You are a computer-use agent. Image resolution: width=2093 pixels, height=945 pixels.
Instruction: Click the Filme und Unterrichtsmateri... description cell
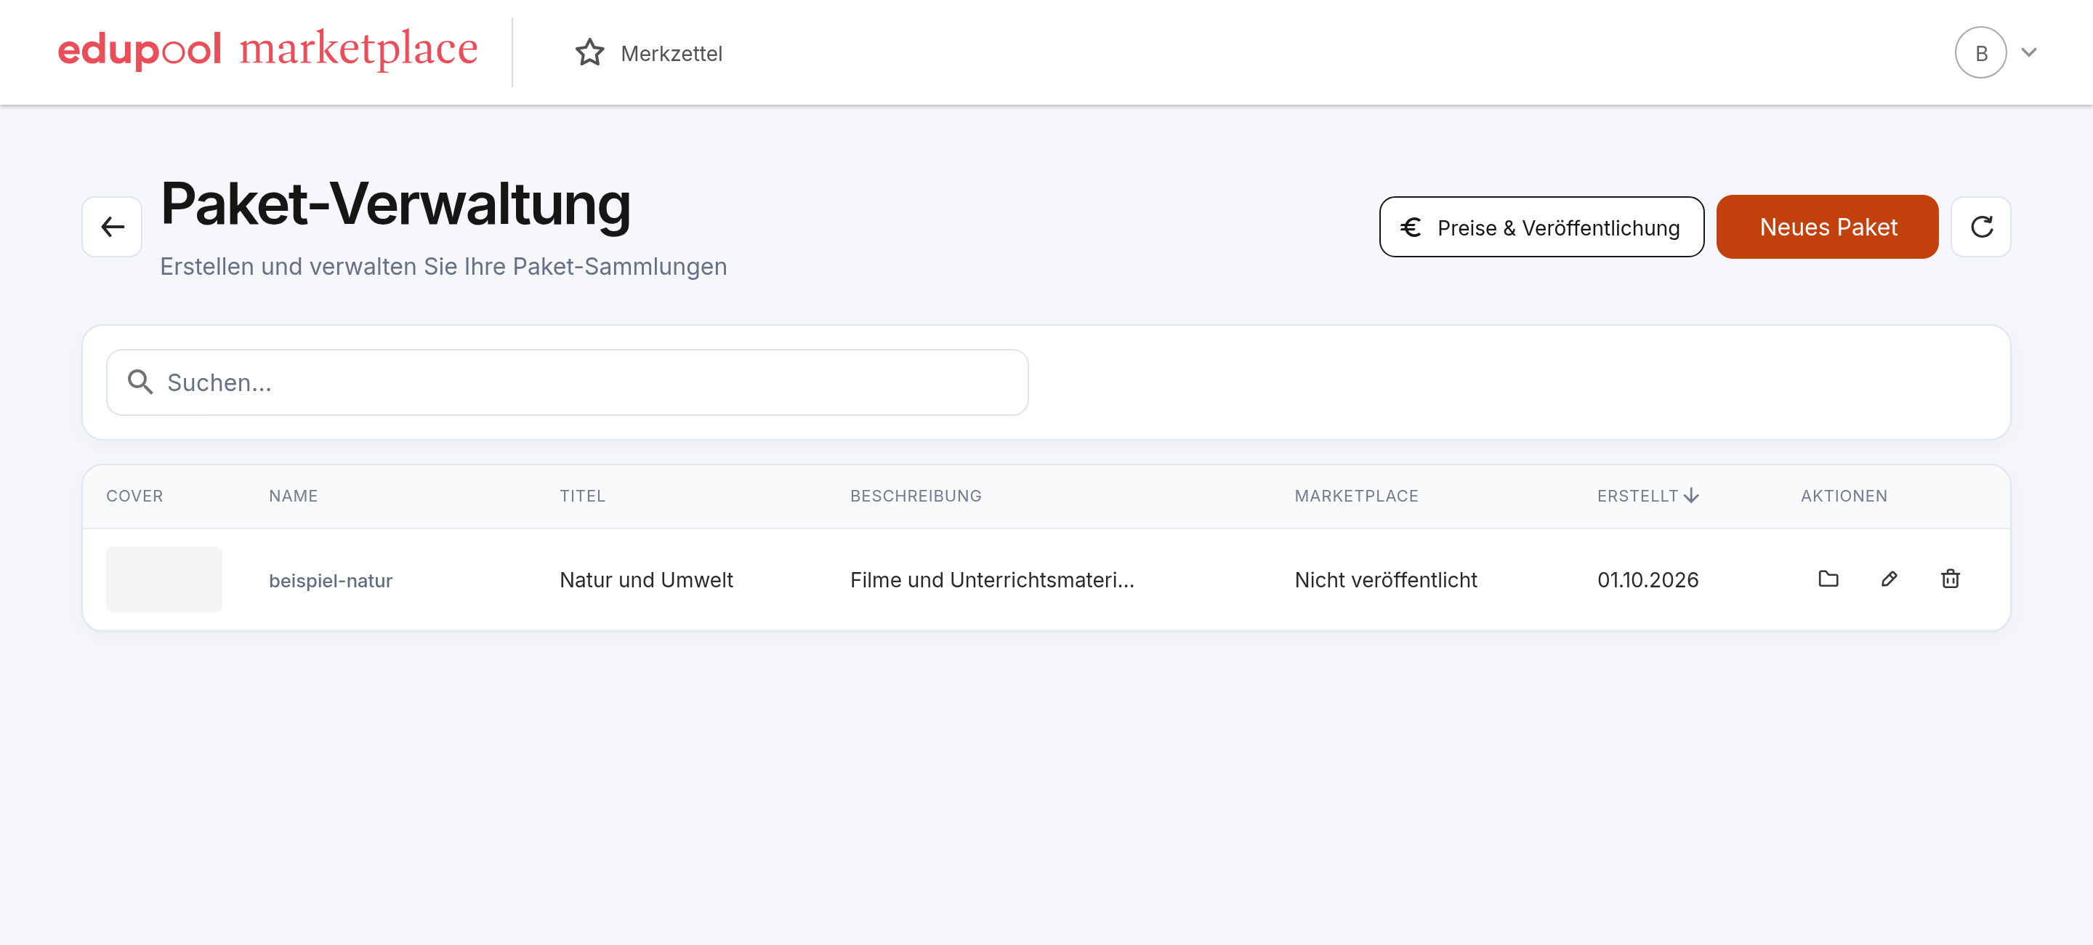tap(992, 580)
